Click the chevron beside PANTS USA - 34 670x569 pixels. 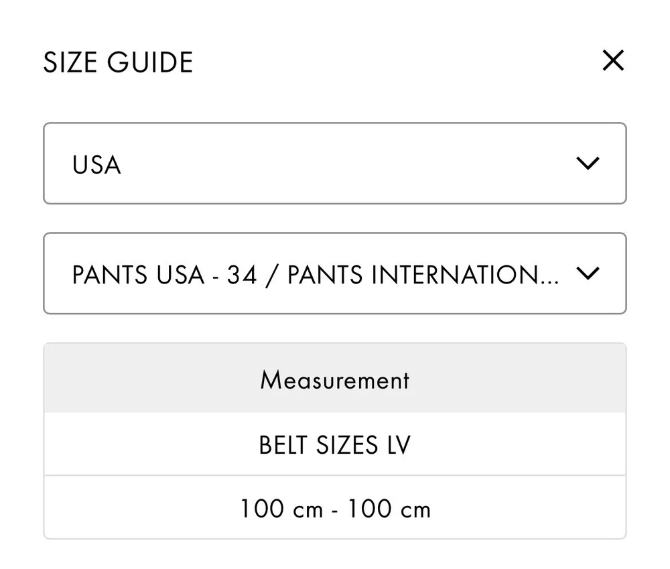click(587, 273)
